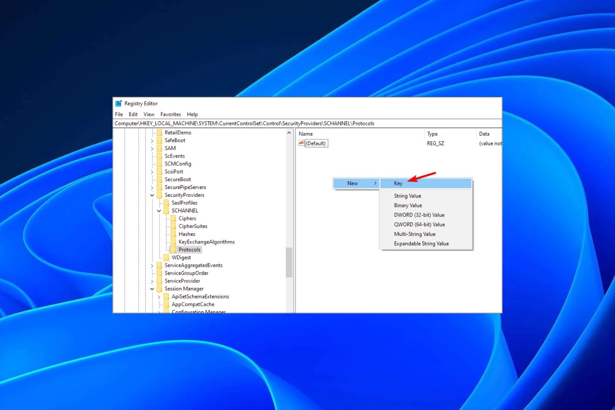
Task: Click the string value icon beside (Default)
Action: pos(301,143)
